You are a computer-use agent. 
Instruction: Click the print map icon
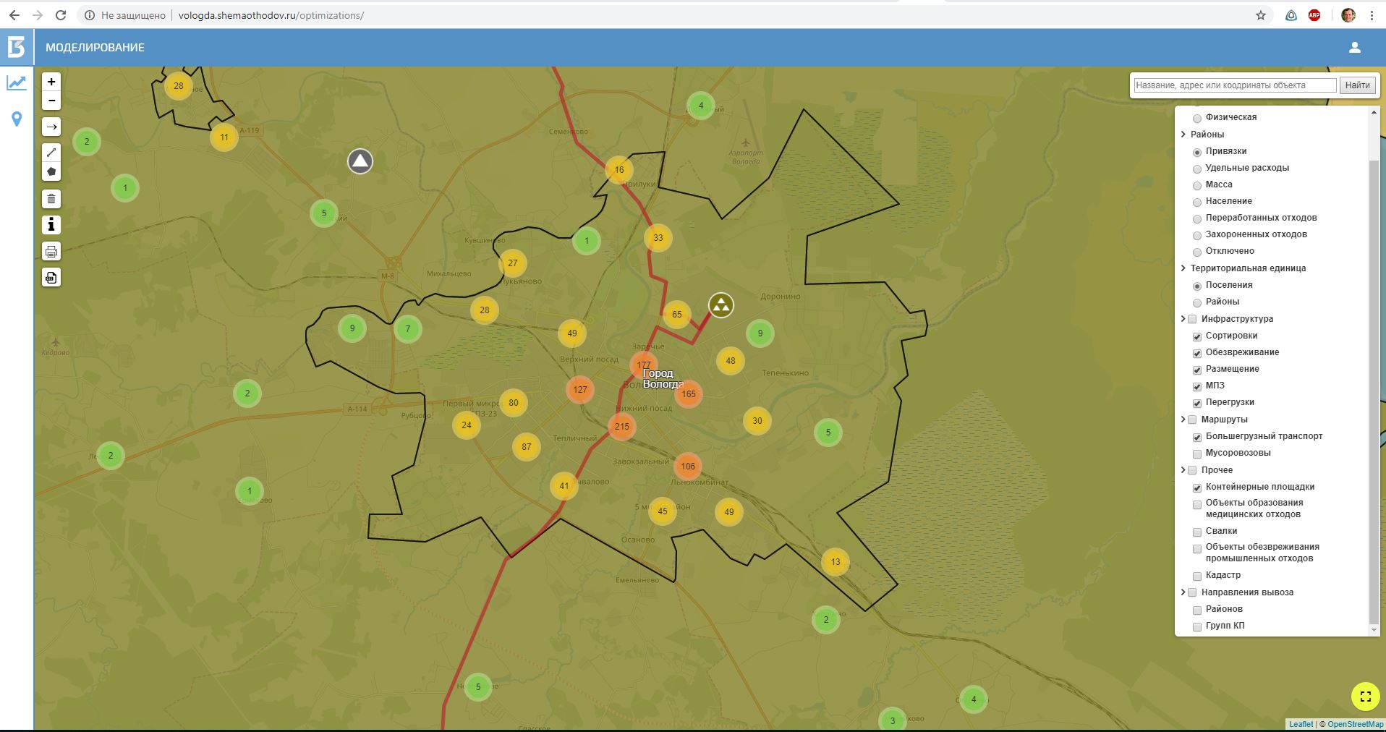click(x=51, y=252)
